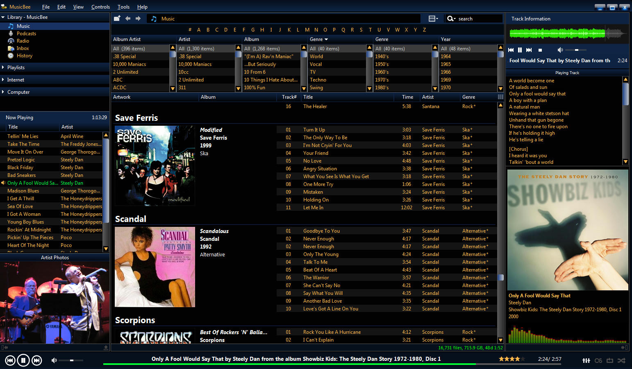Jump to # in alphabet bar
The height and width of the screenshot is (369, 632).
coord(190,29)
